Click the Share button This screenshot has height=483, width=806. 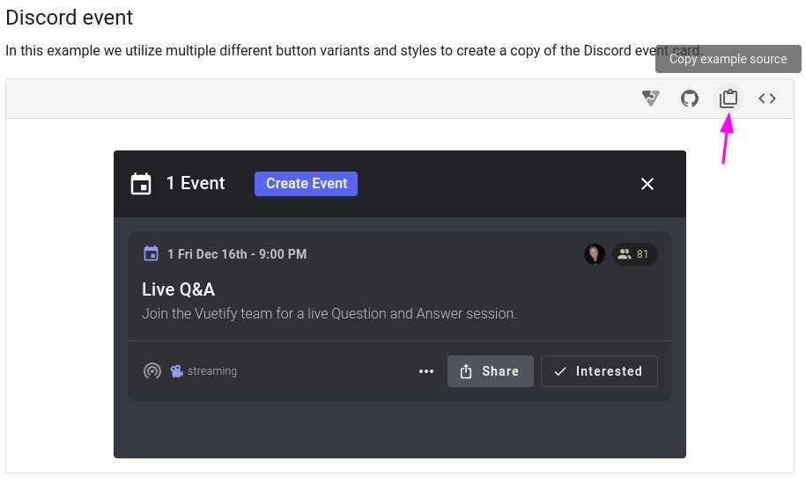(x=491, y=371)
